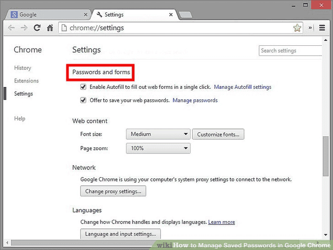Bookmark this page with the star
Screen dimensions: 333x250
[x=297, y=28]
